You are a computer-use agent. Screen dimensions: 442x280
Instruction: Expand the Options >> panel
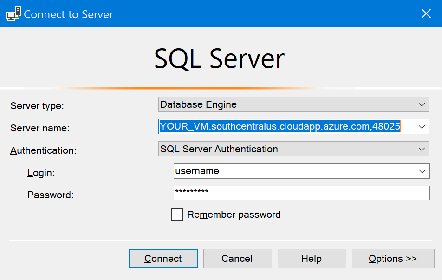coord(393,259)
